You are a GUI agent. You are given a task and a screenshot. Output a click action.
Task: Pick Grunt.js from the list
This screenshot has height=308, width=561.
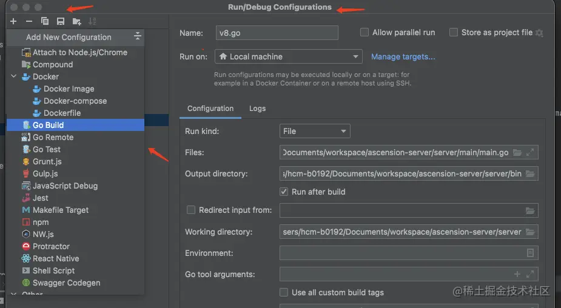click(75, 161)
